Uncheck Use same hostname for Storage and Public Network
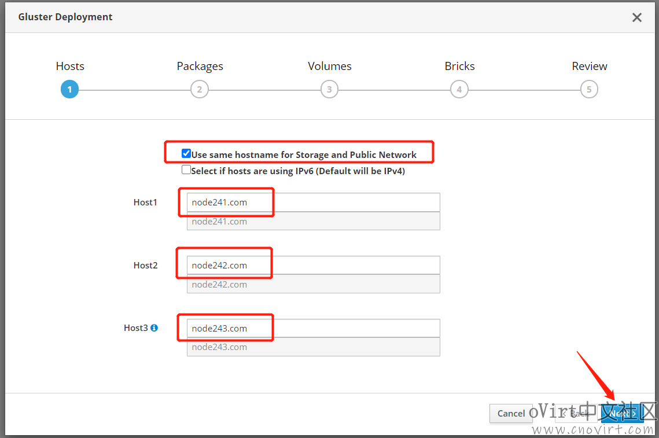This screenshot has width=659, height=438. click(x=186, y=153)
